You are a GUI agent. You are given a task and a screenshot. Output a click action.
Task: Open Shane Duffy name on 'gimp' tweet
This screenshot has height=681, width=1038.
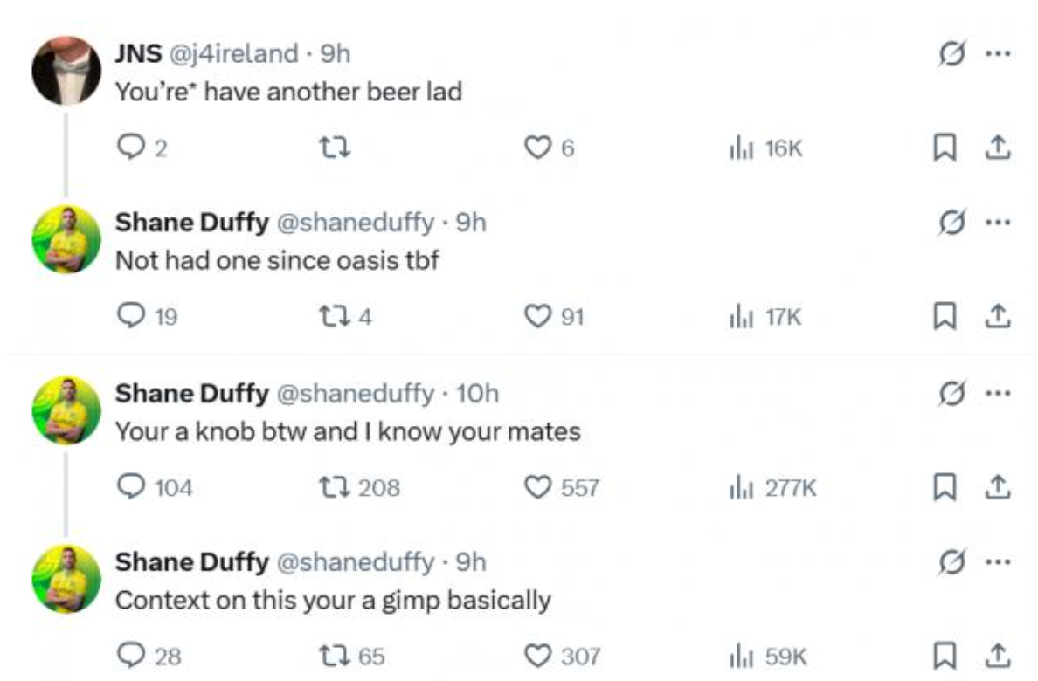click(x=191, y=562)
